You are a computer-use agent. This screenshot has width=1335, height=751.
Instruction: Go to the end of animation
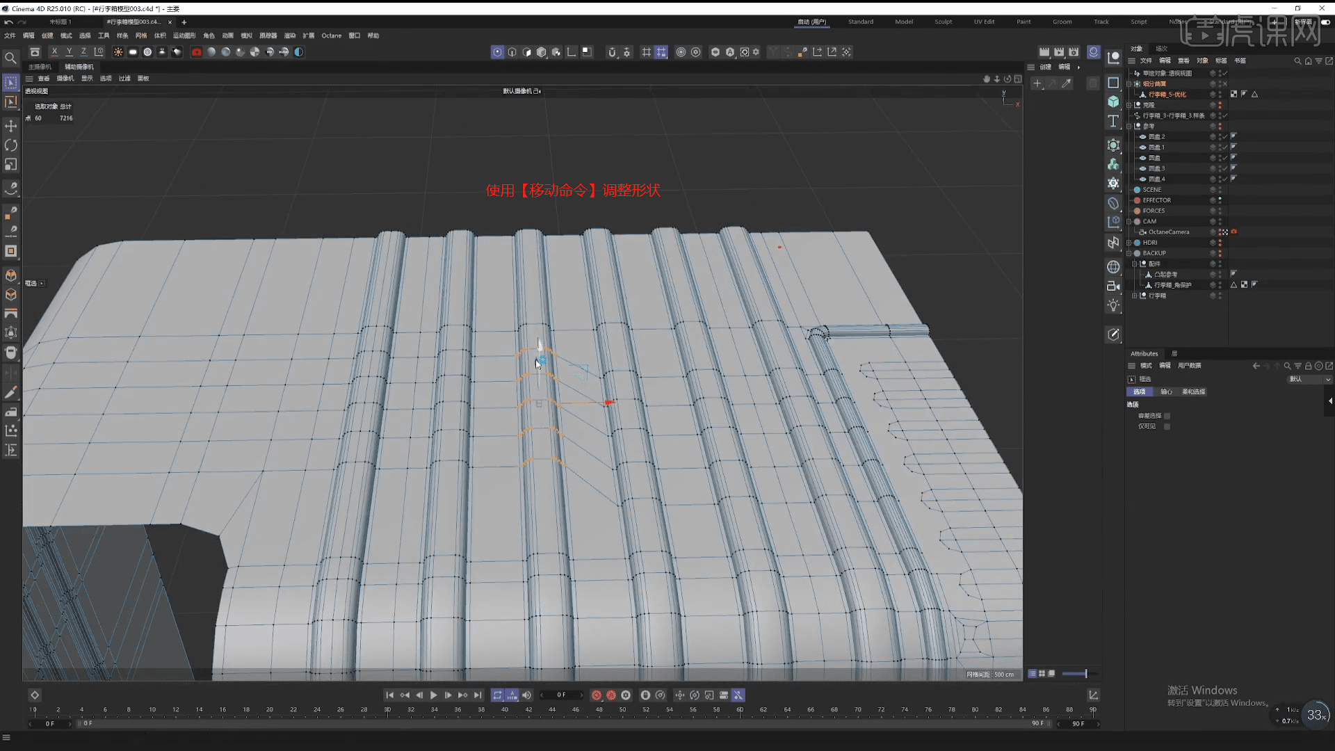(478, 695)
